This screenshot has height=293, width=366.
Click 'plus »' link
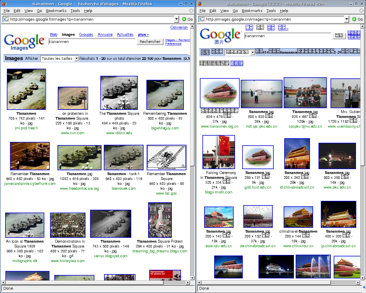tap(143, 34)
